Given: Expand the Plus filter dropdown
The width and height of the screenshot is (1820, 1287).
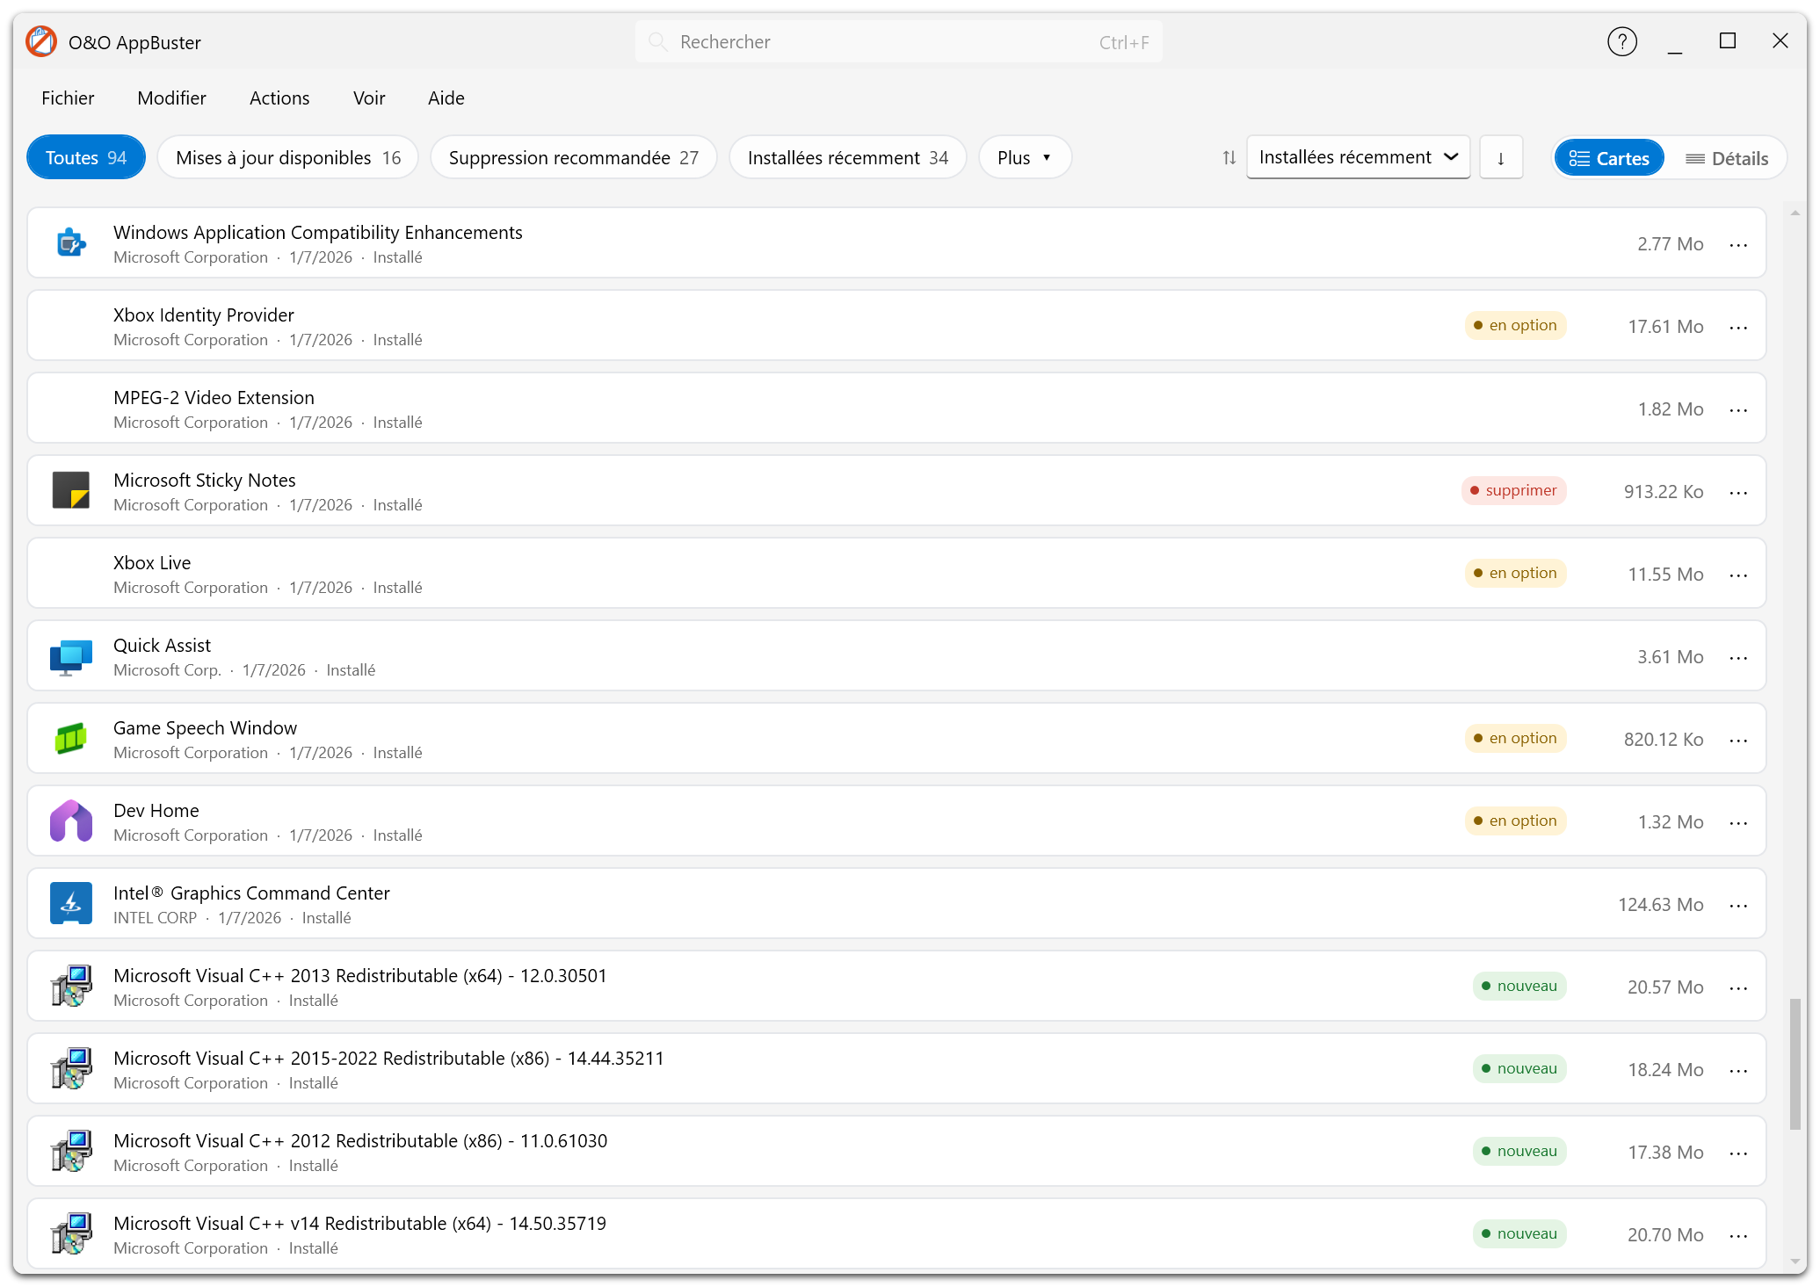Looking at the screenshot, I should point(1025,157).
